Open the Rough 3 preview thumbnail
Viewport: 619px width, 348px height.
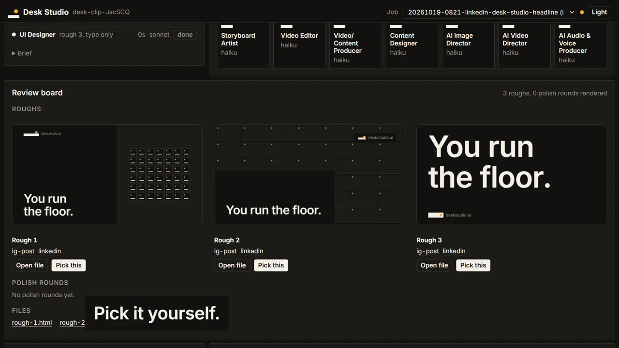click(512, 174)
